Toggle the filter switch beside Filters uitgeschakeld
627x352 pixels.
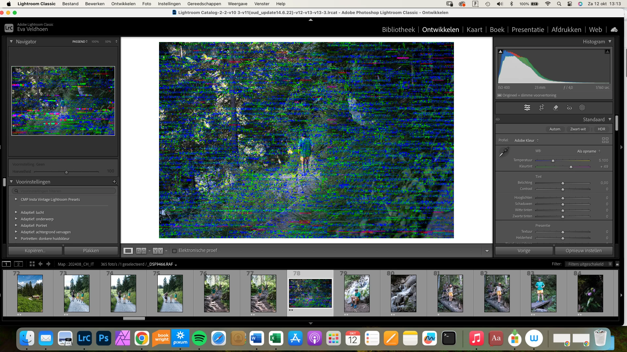tap(617, 264)
